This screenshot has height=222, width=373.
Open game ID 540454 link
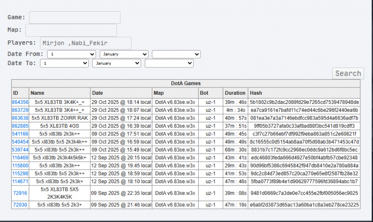click(20, 142)
